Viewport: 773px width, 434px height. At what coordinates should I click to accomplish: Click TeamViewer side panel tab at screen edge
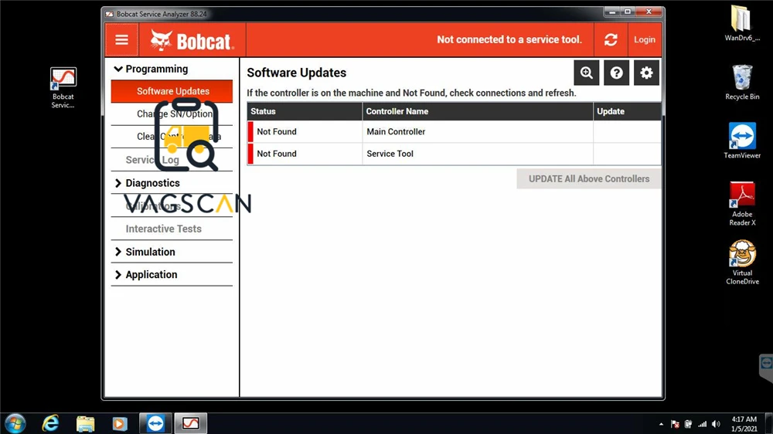click(x=766, y=368)
